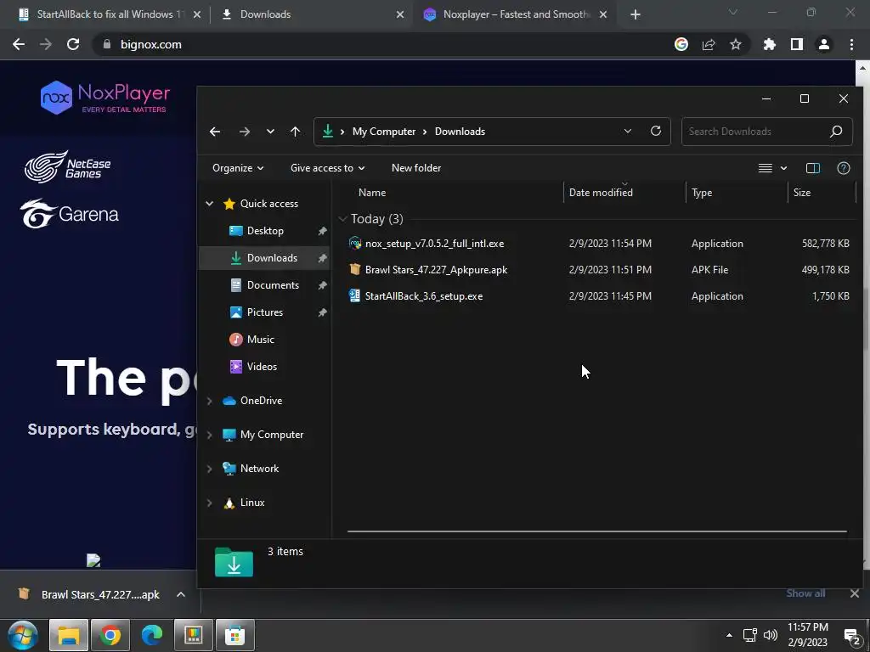
Task: Click the Explorer forward navigation arrow
Action: [x=244, y=132]
